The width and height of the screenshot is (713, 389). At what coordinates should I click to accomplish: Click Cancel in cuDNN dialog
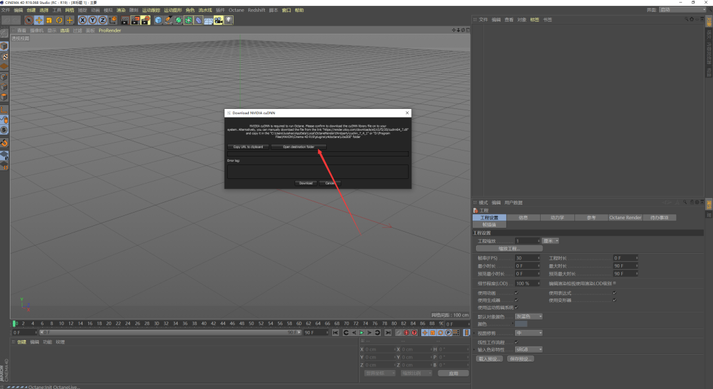(x=329, y=183)
